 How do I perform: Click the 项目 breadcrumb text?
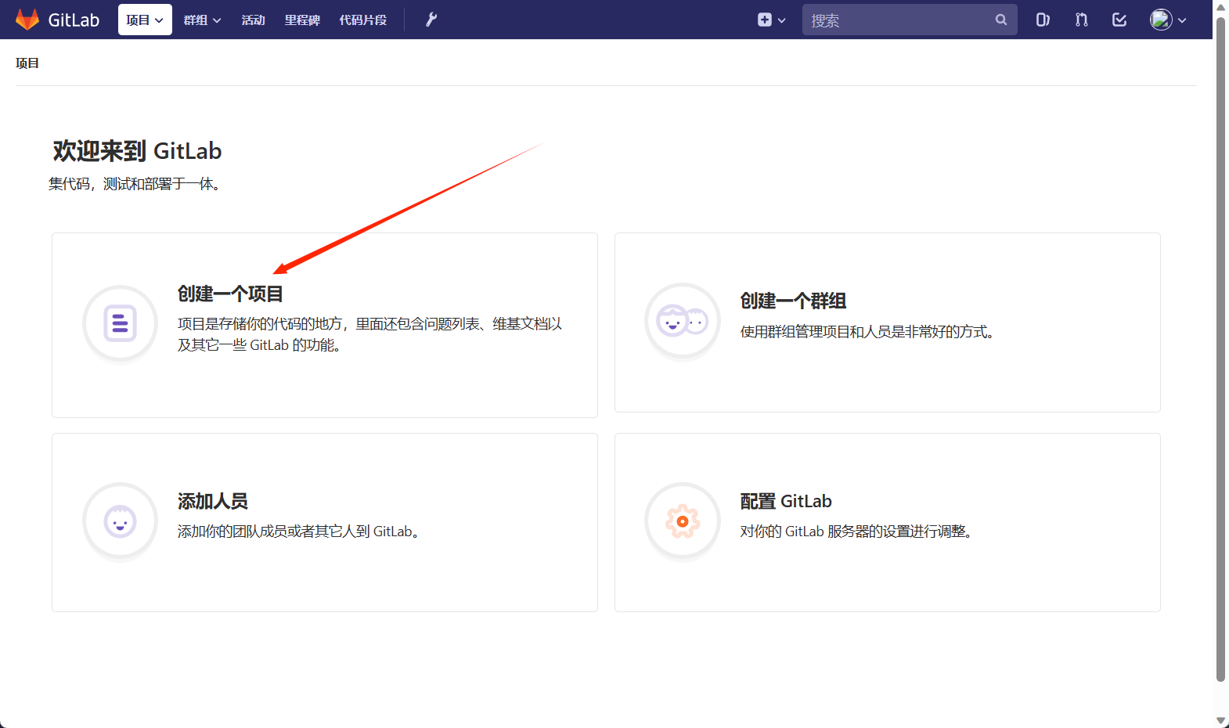27,63
